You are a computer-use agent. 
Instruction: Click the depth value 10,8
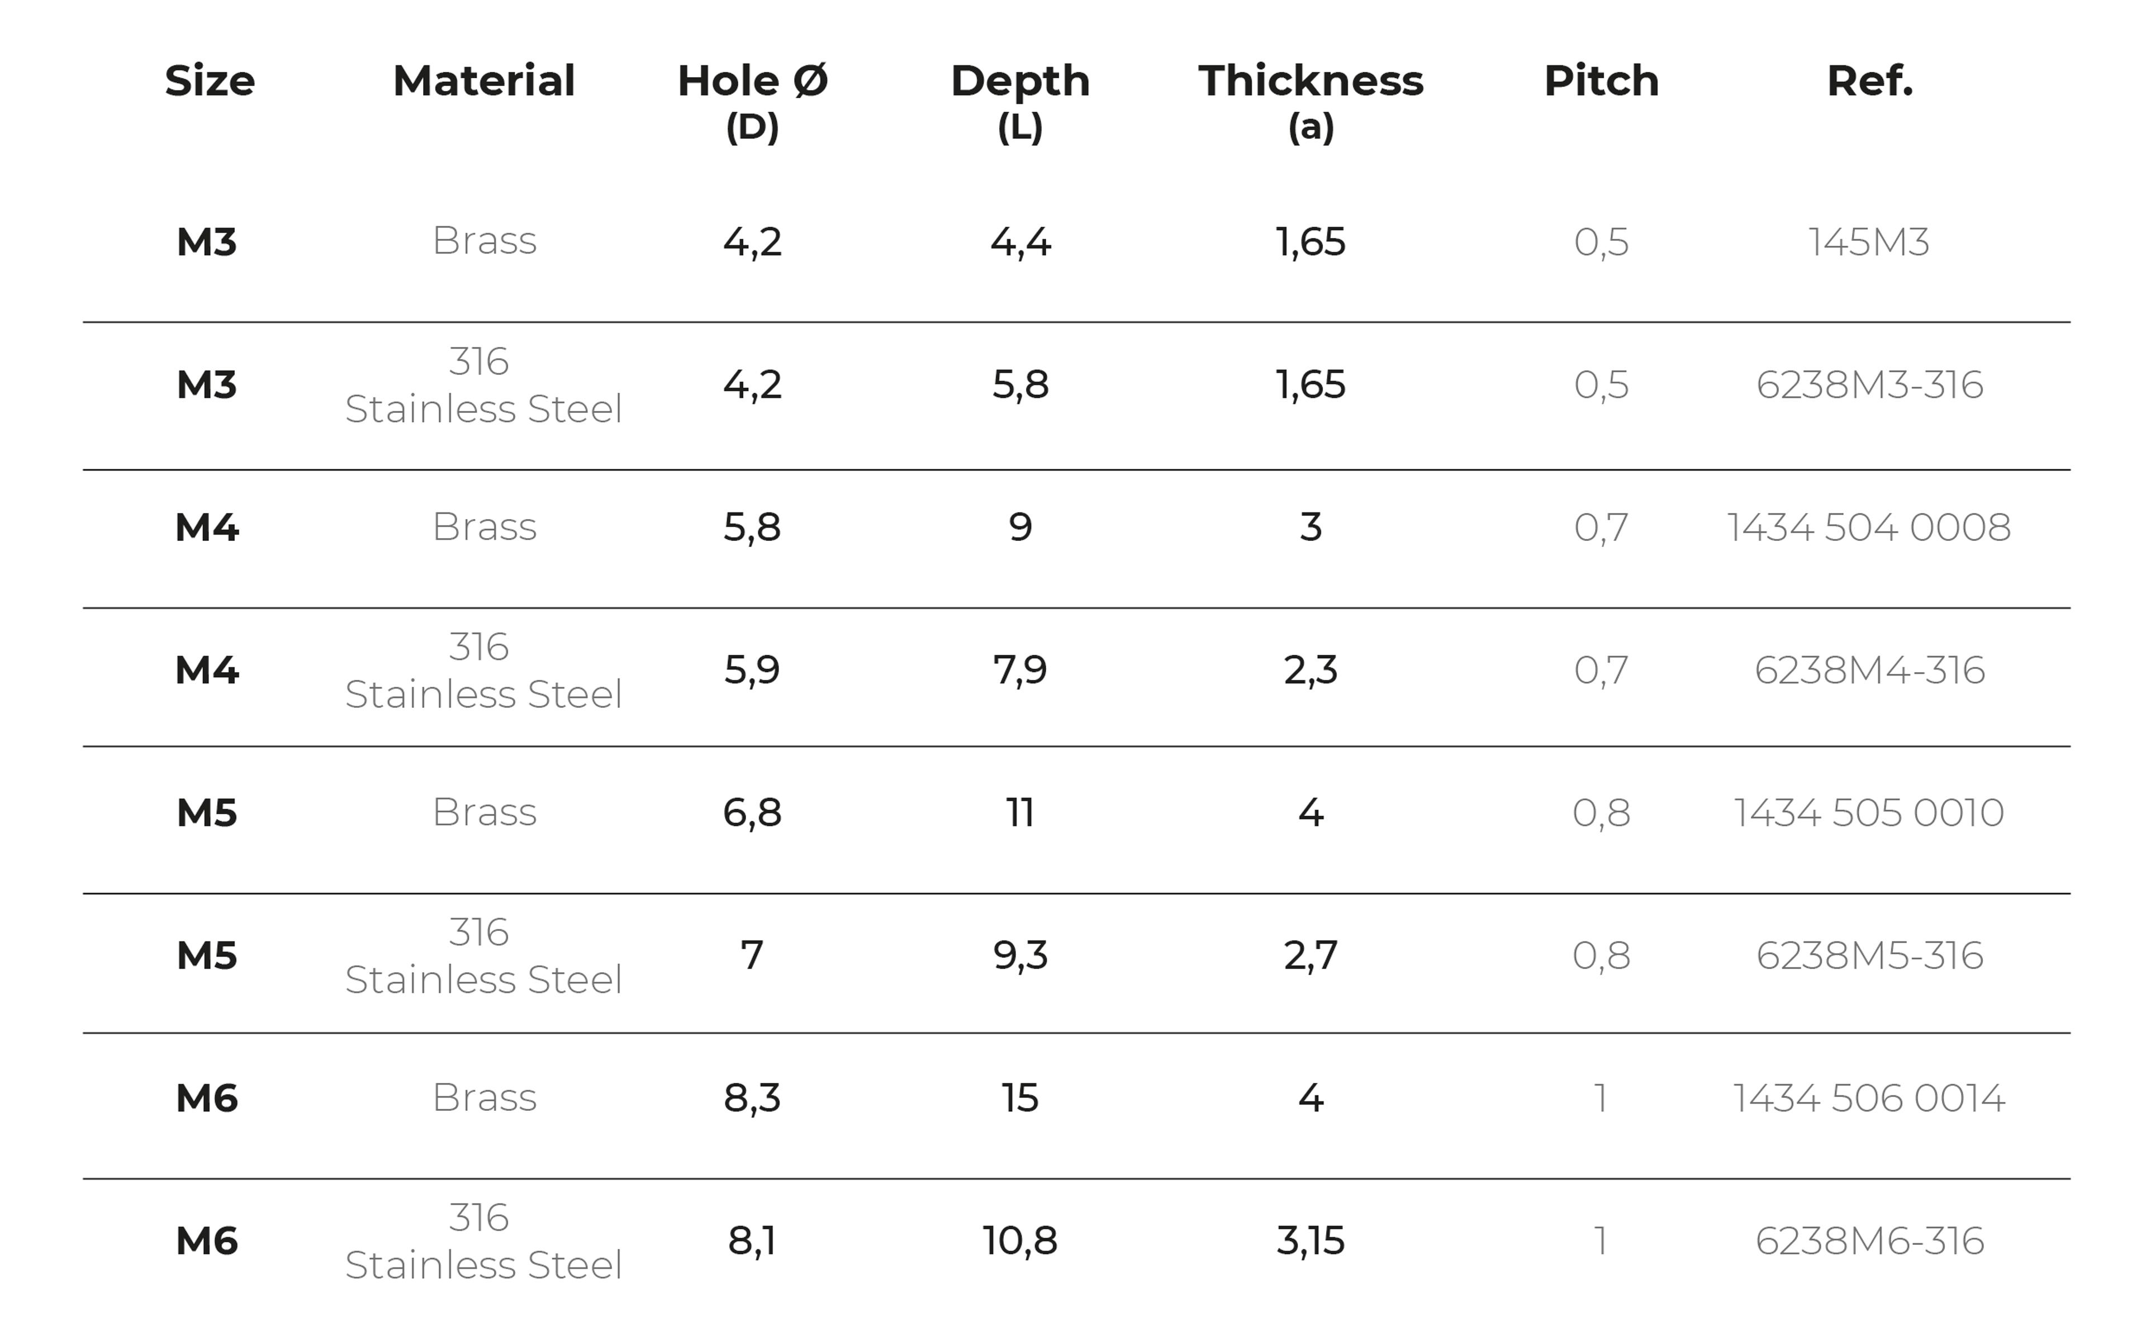coord(1019,1242)
